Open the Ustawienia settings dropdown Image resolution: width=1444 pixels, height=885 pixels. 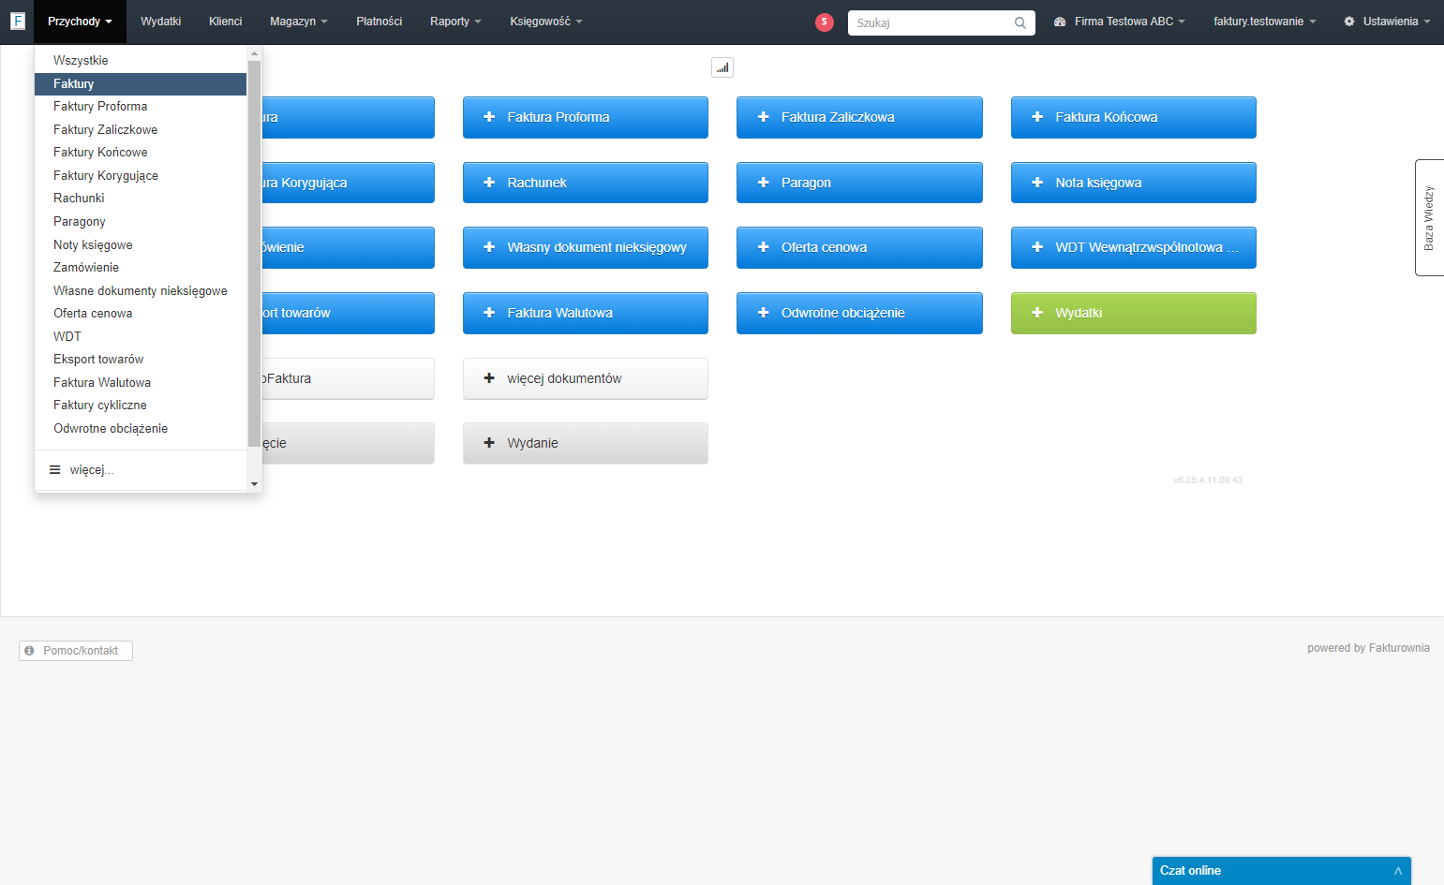1387,22
